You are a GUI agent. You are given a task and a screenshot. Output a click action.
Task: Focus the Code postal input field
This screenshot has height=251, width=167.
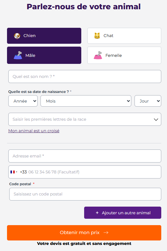(x=85, y=194)
